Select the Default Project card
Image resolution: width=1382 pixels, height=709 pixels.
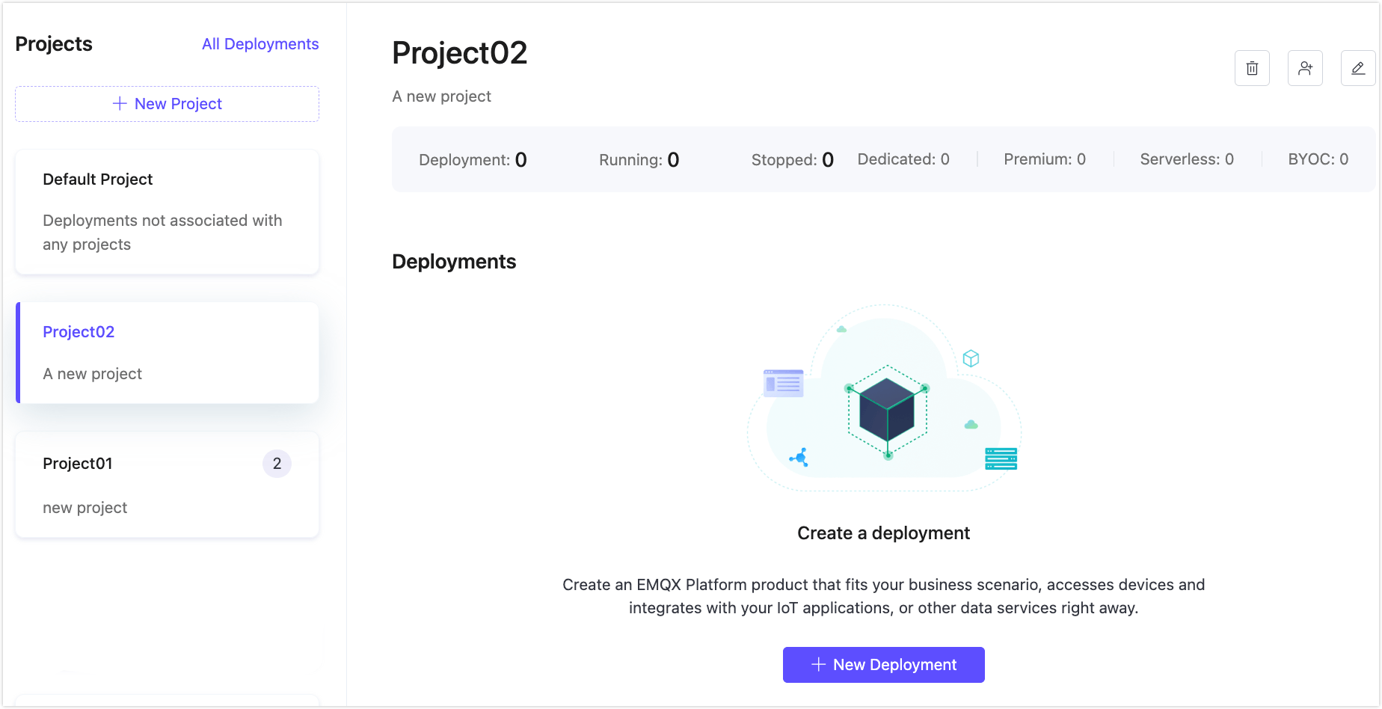point(167,212)
